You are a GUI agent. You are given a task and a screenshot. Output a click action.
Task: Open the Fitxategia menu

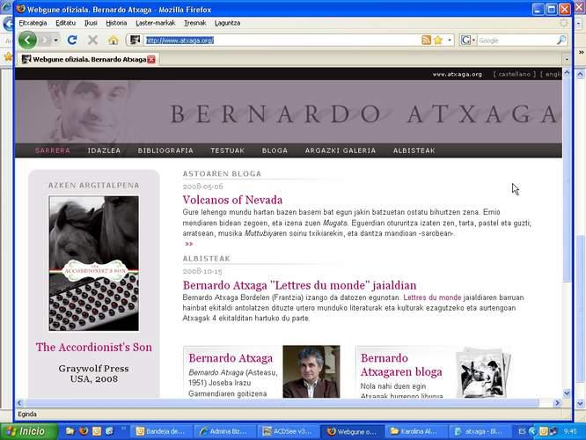click(33, 23)
